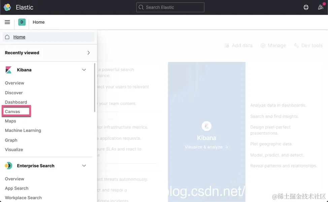This screenshot has width=328, height=202.
Task: Open the hamburger navigation menu
Action: [7, 22]
